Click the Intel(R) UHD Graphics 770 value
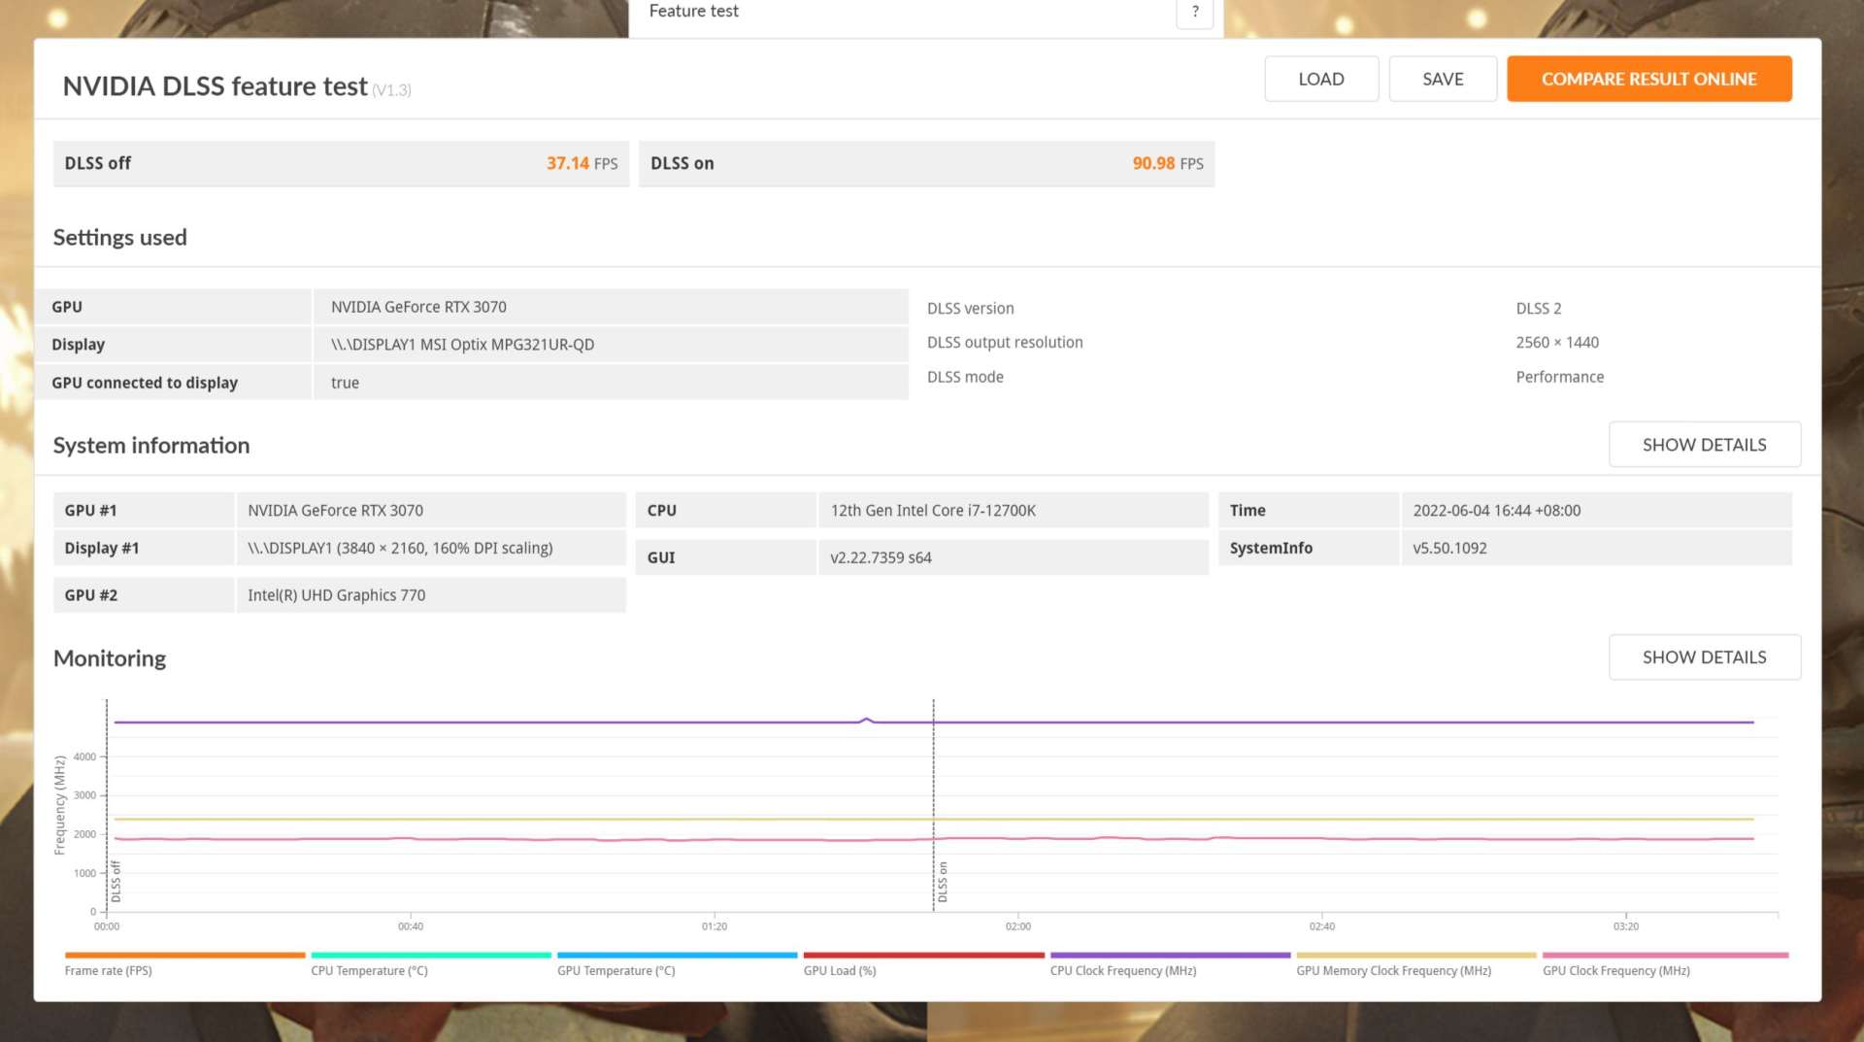1864x1042 pixels. tap(336, 595)
